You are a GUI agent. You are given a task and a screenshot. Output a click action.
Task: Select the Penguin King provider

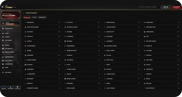[x=122, y=22]
